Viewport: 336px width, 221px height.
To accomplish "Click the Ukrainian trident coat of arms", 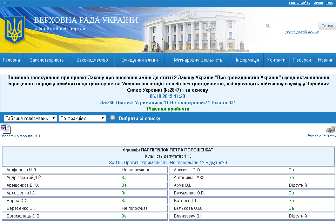I will click(x=14, y=30).
